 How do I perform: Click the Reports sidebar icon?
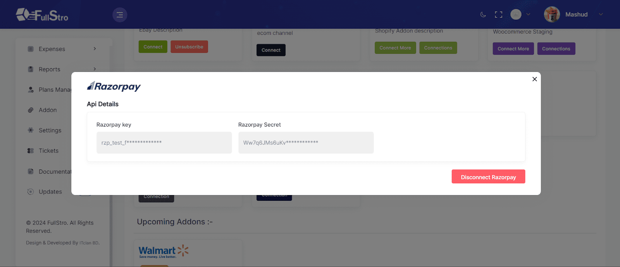31,69
